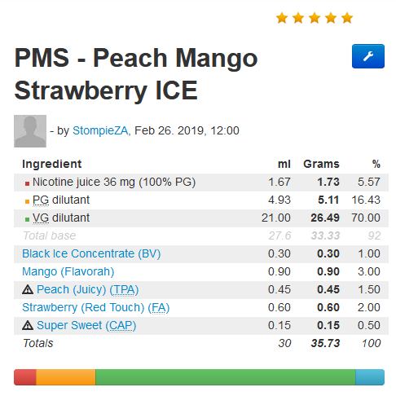The height and width of the screenshot is (396, 396).
Task: Click warning triangle beside Super Sweet
Action: (28, 325)
